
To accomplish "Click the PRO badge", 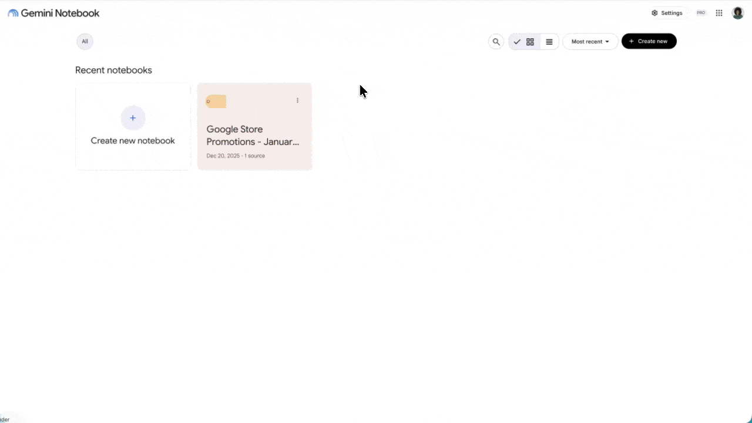I will click(701, 13).
